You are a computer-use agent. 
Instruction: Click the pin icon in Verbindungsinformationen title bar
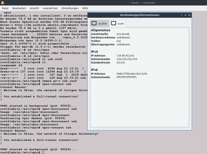pos(90,15)
